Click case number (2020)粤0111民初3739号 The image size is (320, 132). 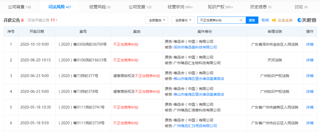[x=81, y=123]
